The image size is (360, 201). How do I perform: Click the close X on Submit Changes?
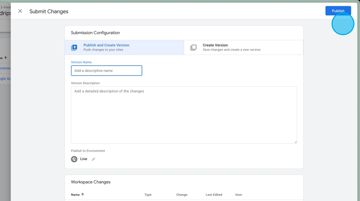20,11
